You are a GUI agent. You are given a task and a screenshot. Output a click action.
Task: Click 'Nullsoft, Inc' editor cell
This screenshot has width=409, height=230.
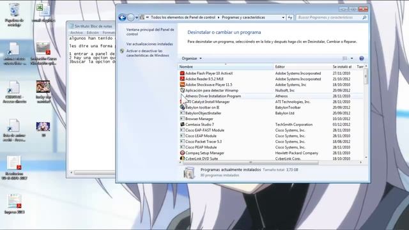click(x=284, y=91)
